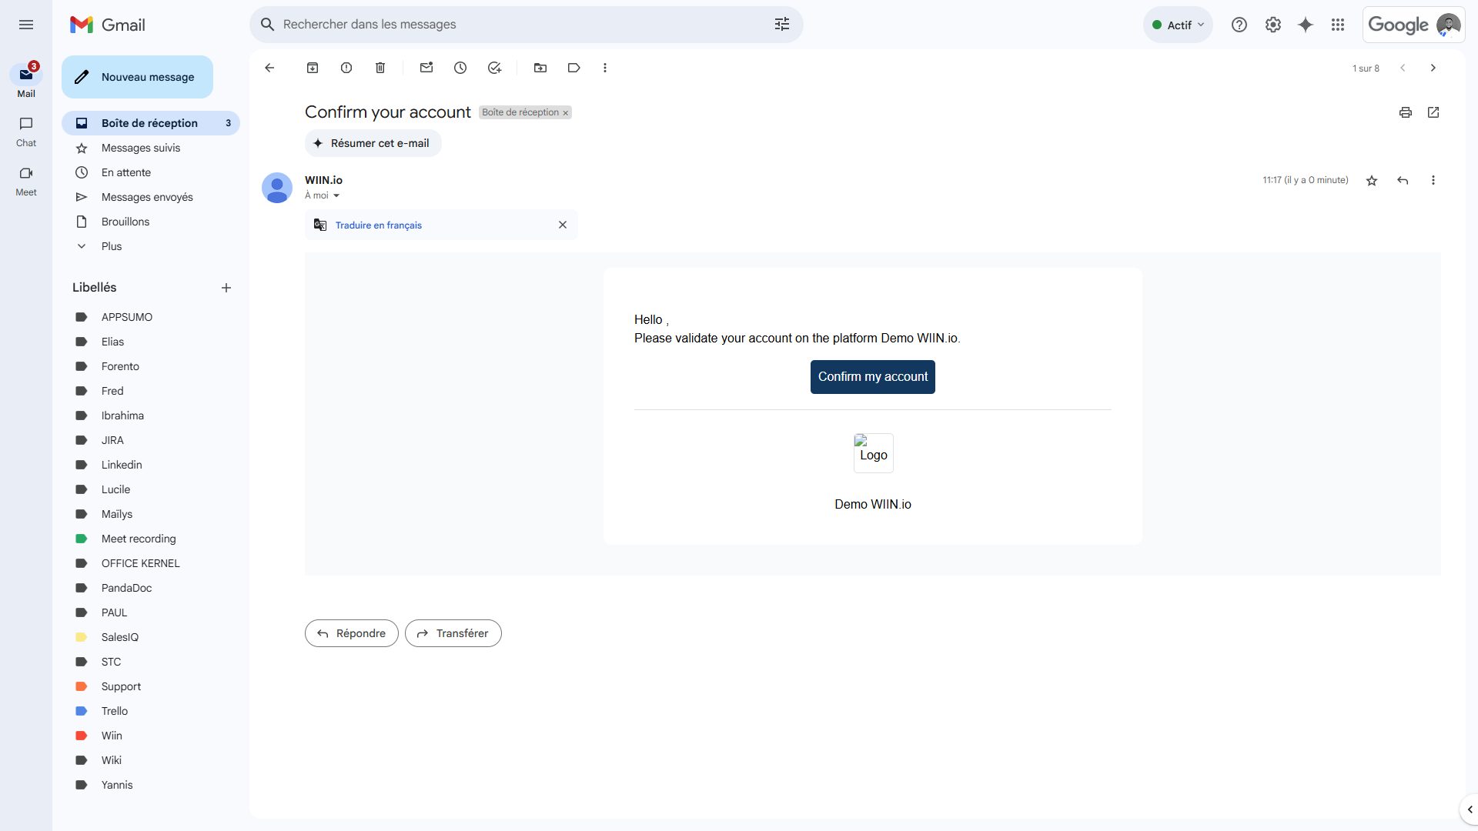
Task: Open Messages suivis folder
Action: point(151,148)
